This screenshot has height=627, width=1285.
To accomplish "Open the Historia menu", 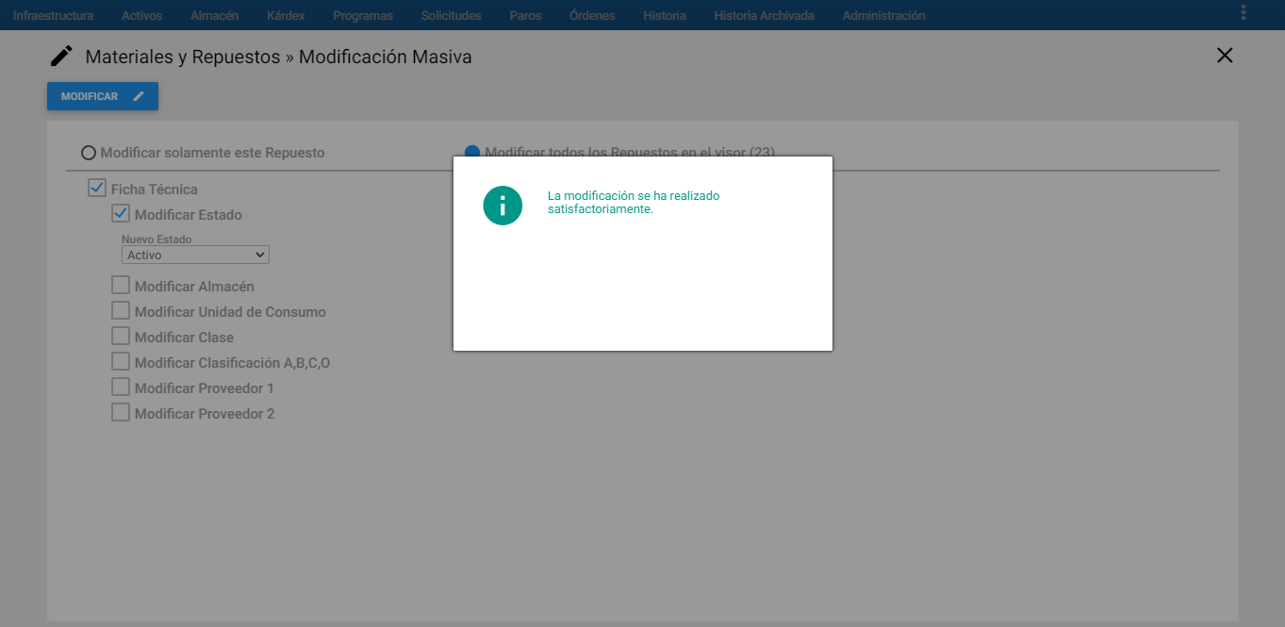I will tap(665, 15).
